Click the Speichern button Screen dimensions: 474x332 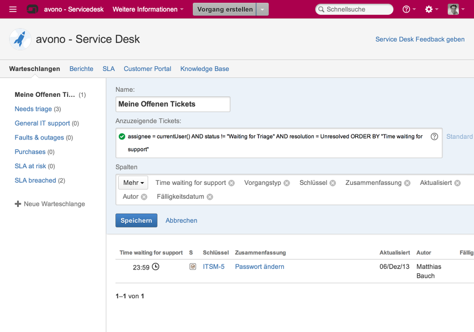tap(136, 220)
